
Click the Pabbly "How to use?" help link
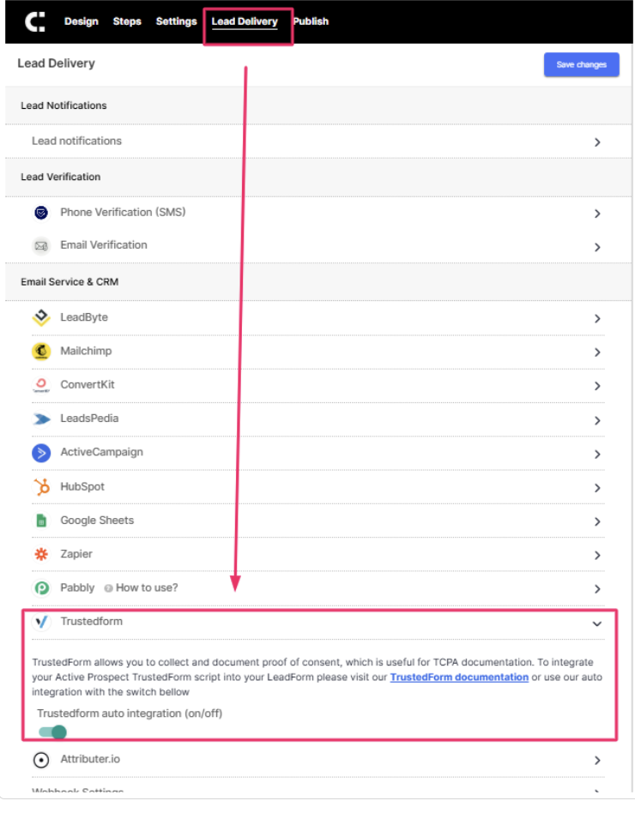[x=147, y=588]
